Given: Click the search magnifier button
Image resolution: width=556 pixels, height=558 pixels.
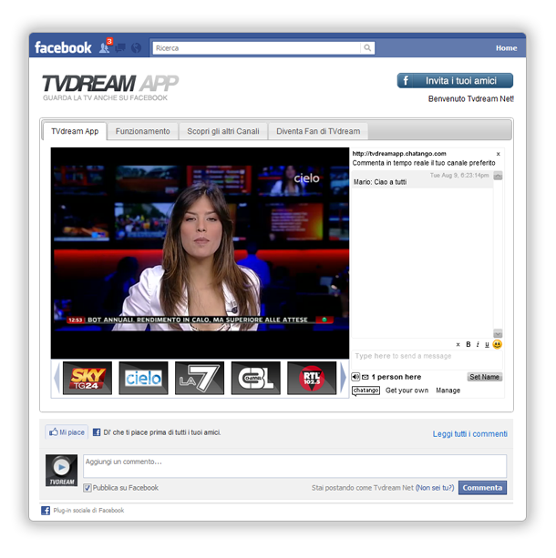Looking at the screenshot, I should tap(367, 47).
